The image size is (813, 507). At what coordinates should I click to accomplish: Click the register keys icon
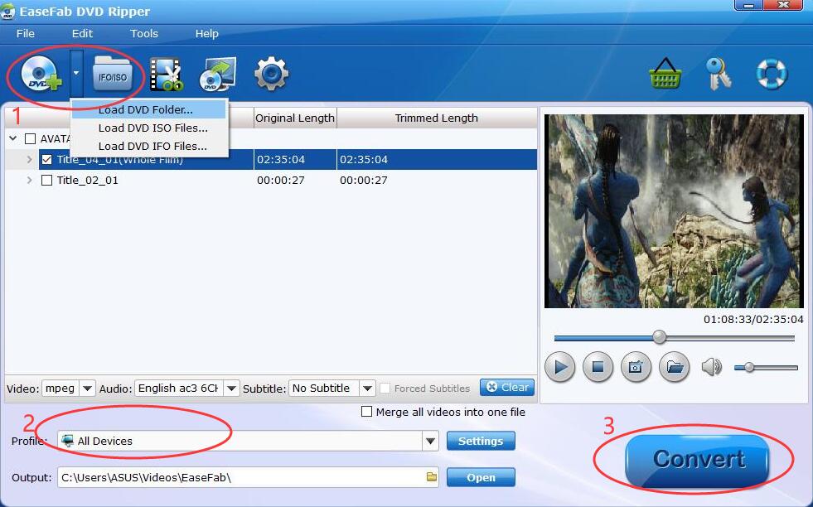[x=719, y=74]
